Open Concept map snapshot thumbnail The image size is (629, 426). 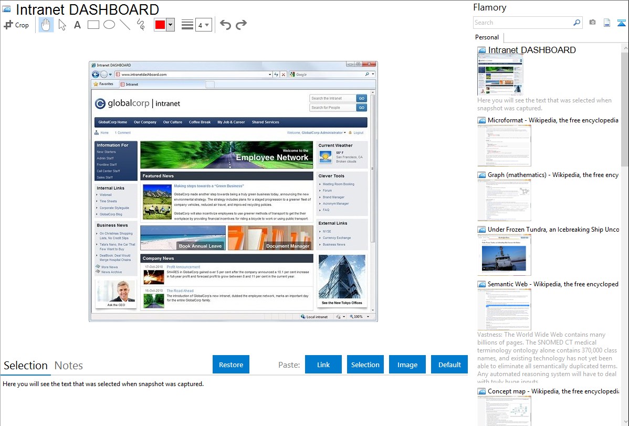pos(504,411)
